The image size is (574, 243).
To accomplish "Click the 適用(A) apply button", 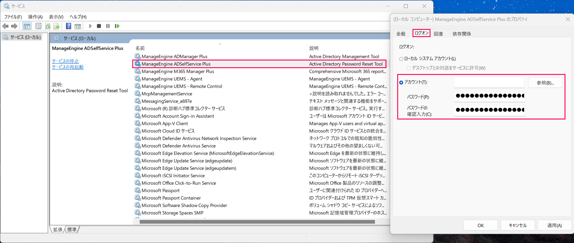I will pos(554,225).
